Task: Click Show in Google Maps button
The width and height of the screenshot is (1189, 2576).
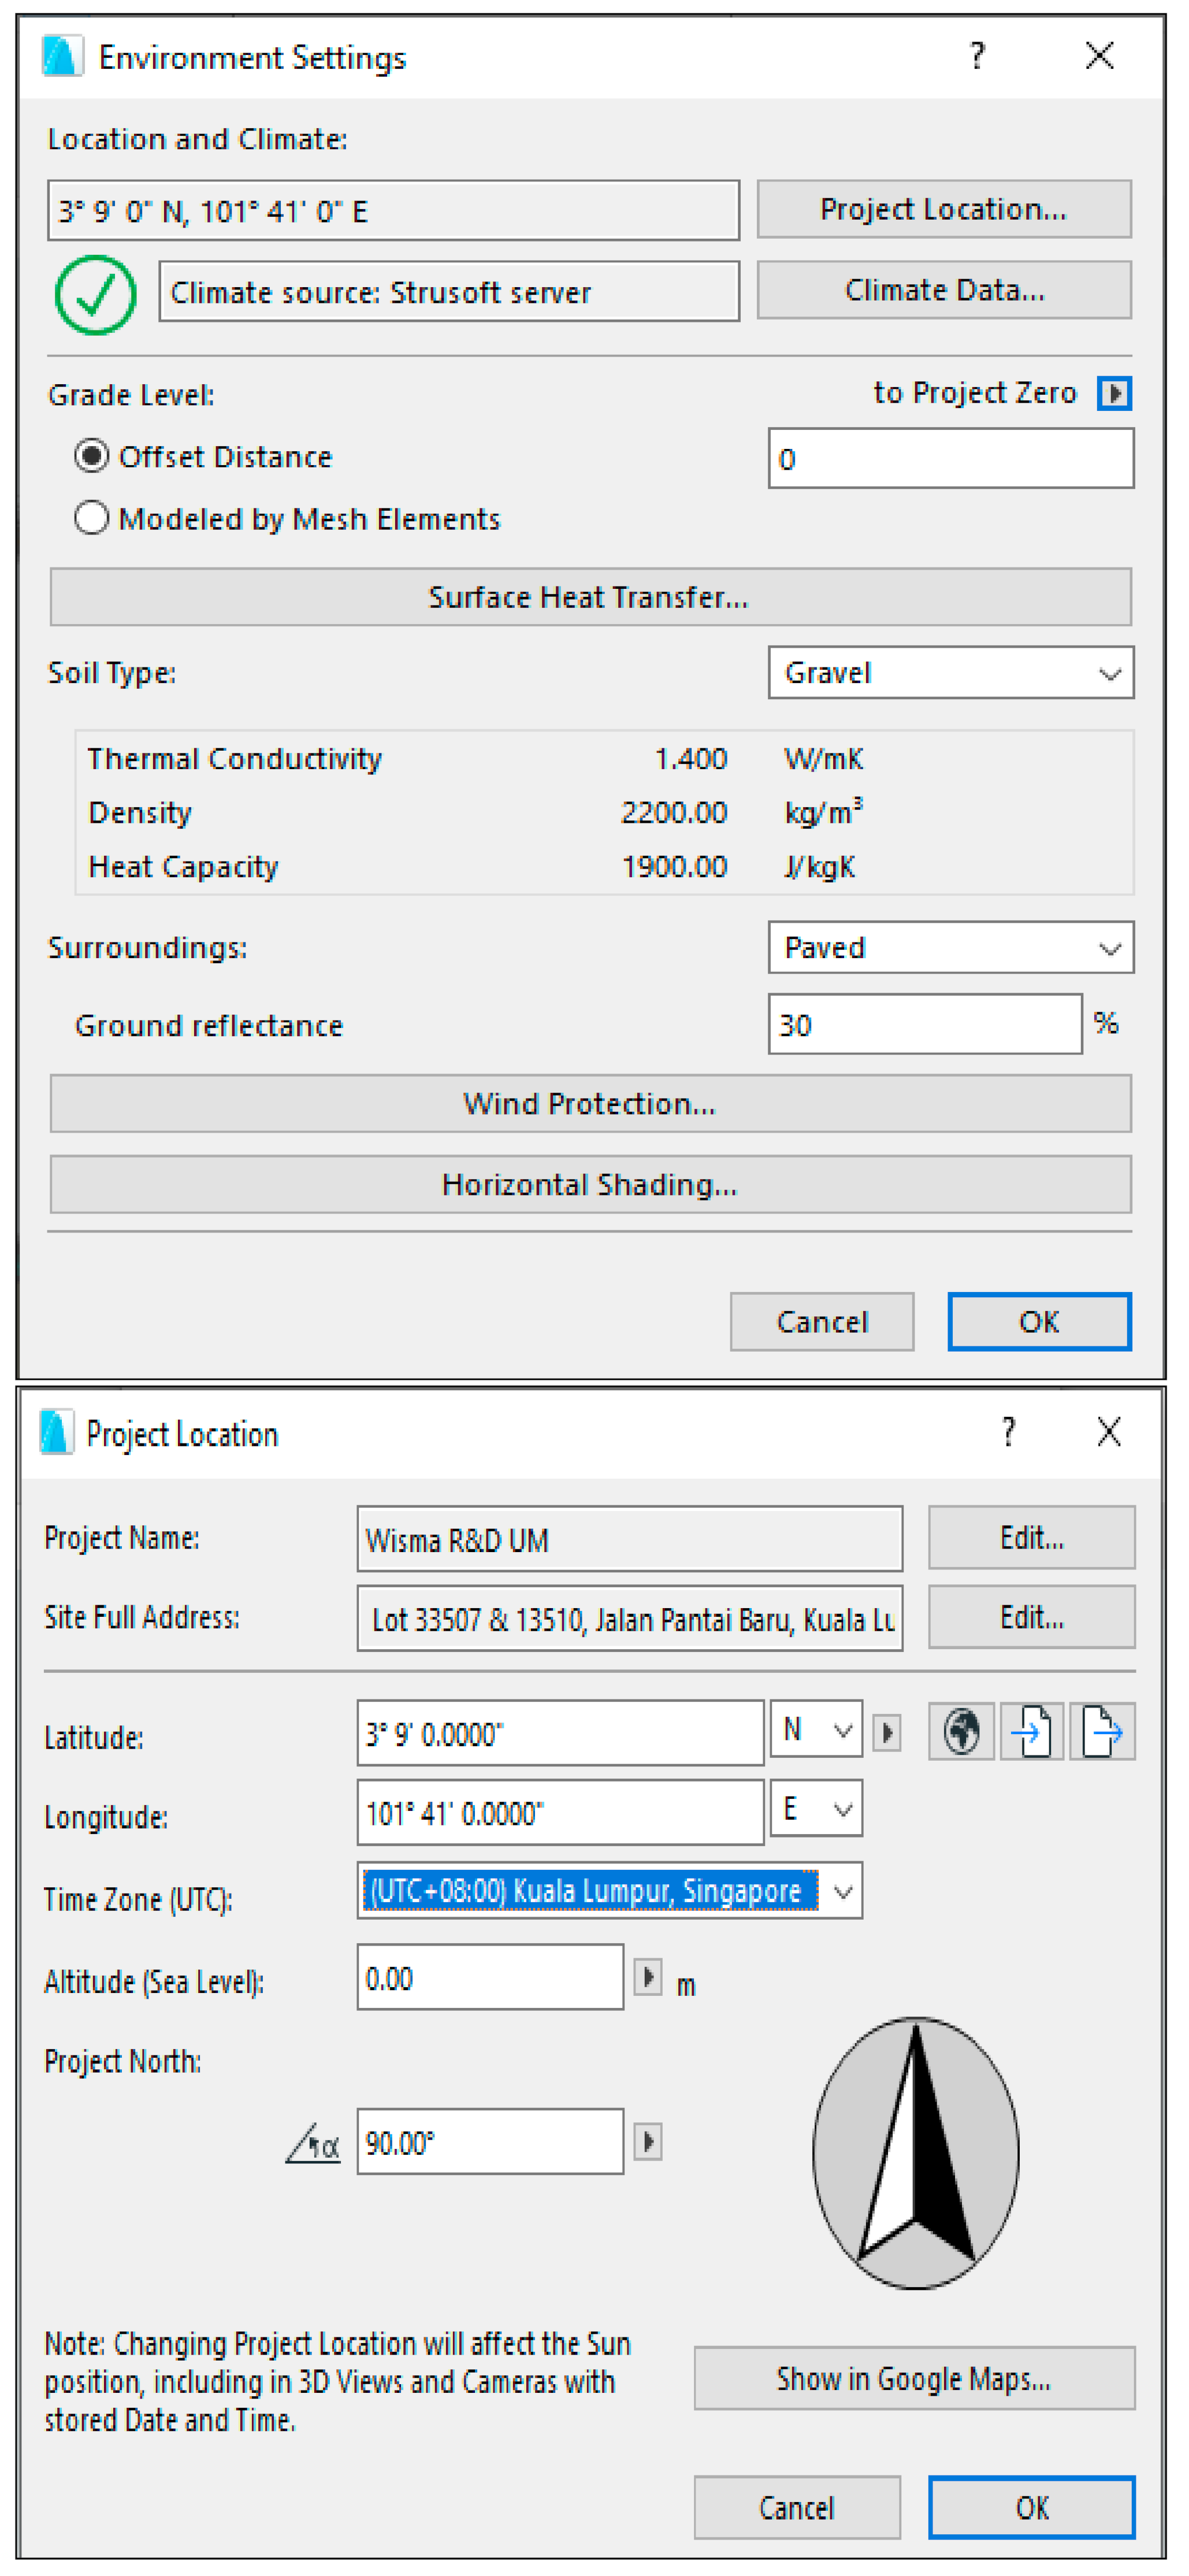Action: point(913,2379)
